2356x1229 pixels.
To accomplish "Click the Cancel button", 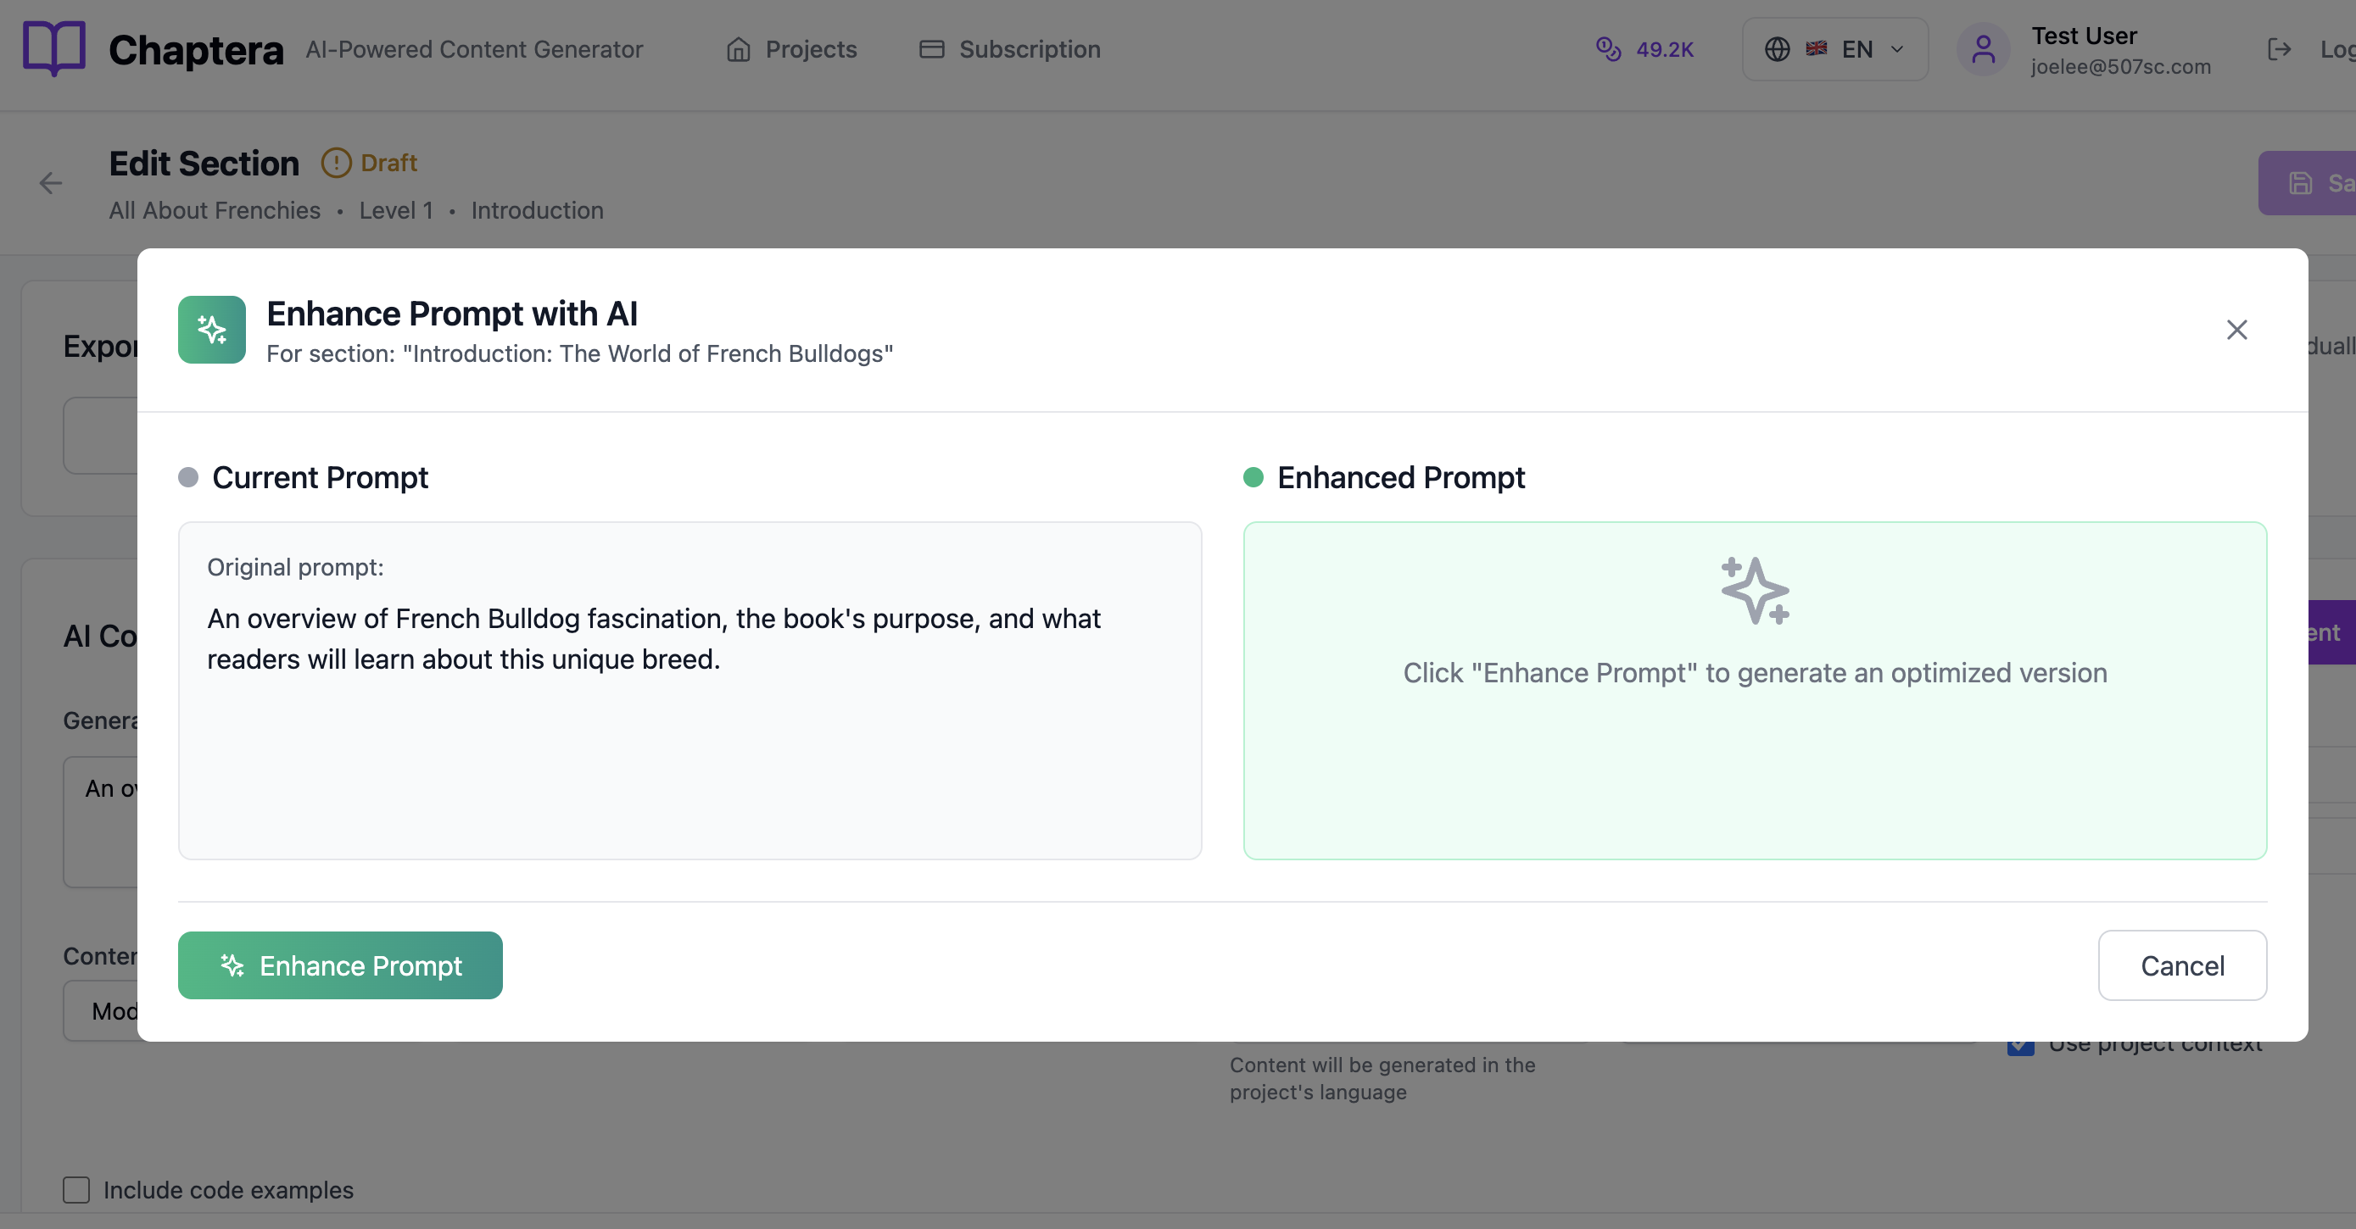I will (x=2181, y=966).
